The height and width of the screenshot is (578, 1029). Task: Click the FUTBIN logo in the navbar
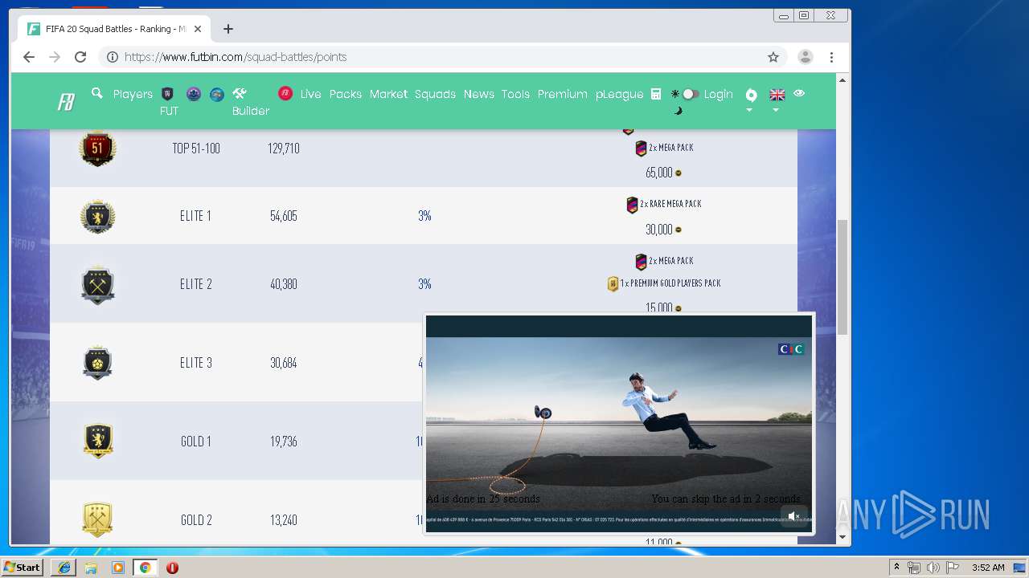point(66,102)
